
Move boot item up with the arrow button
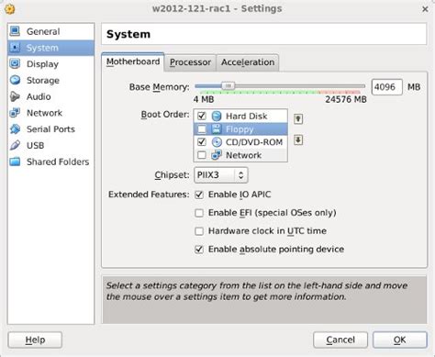pos(298,118)
